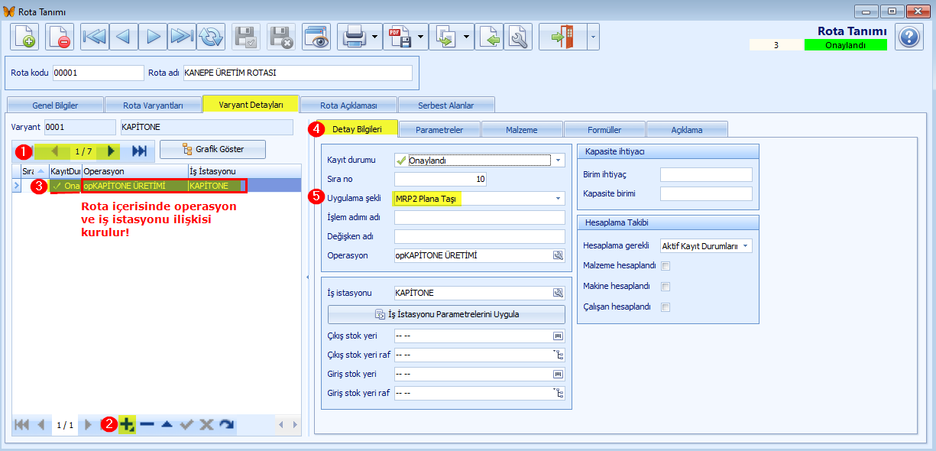The image size is (936, 451).
Task: Open the wrench settings tool
Action: click(517, 37)
